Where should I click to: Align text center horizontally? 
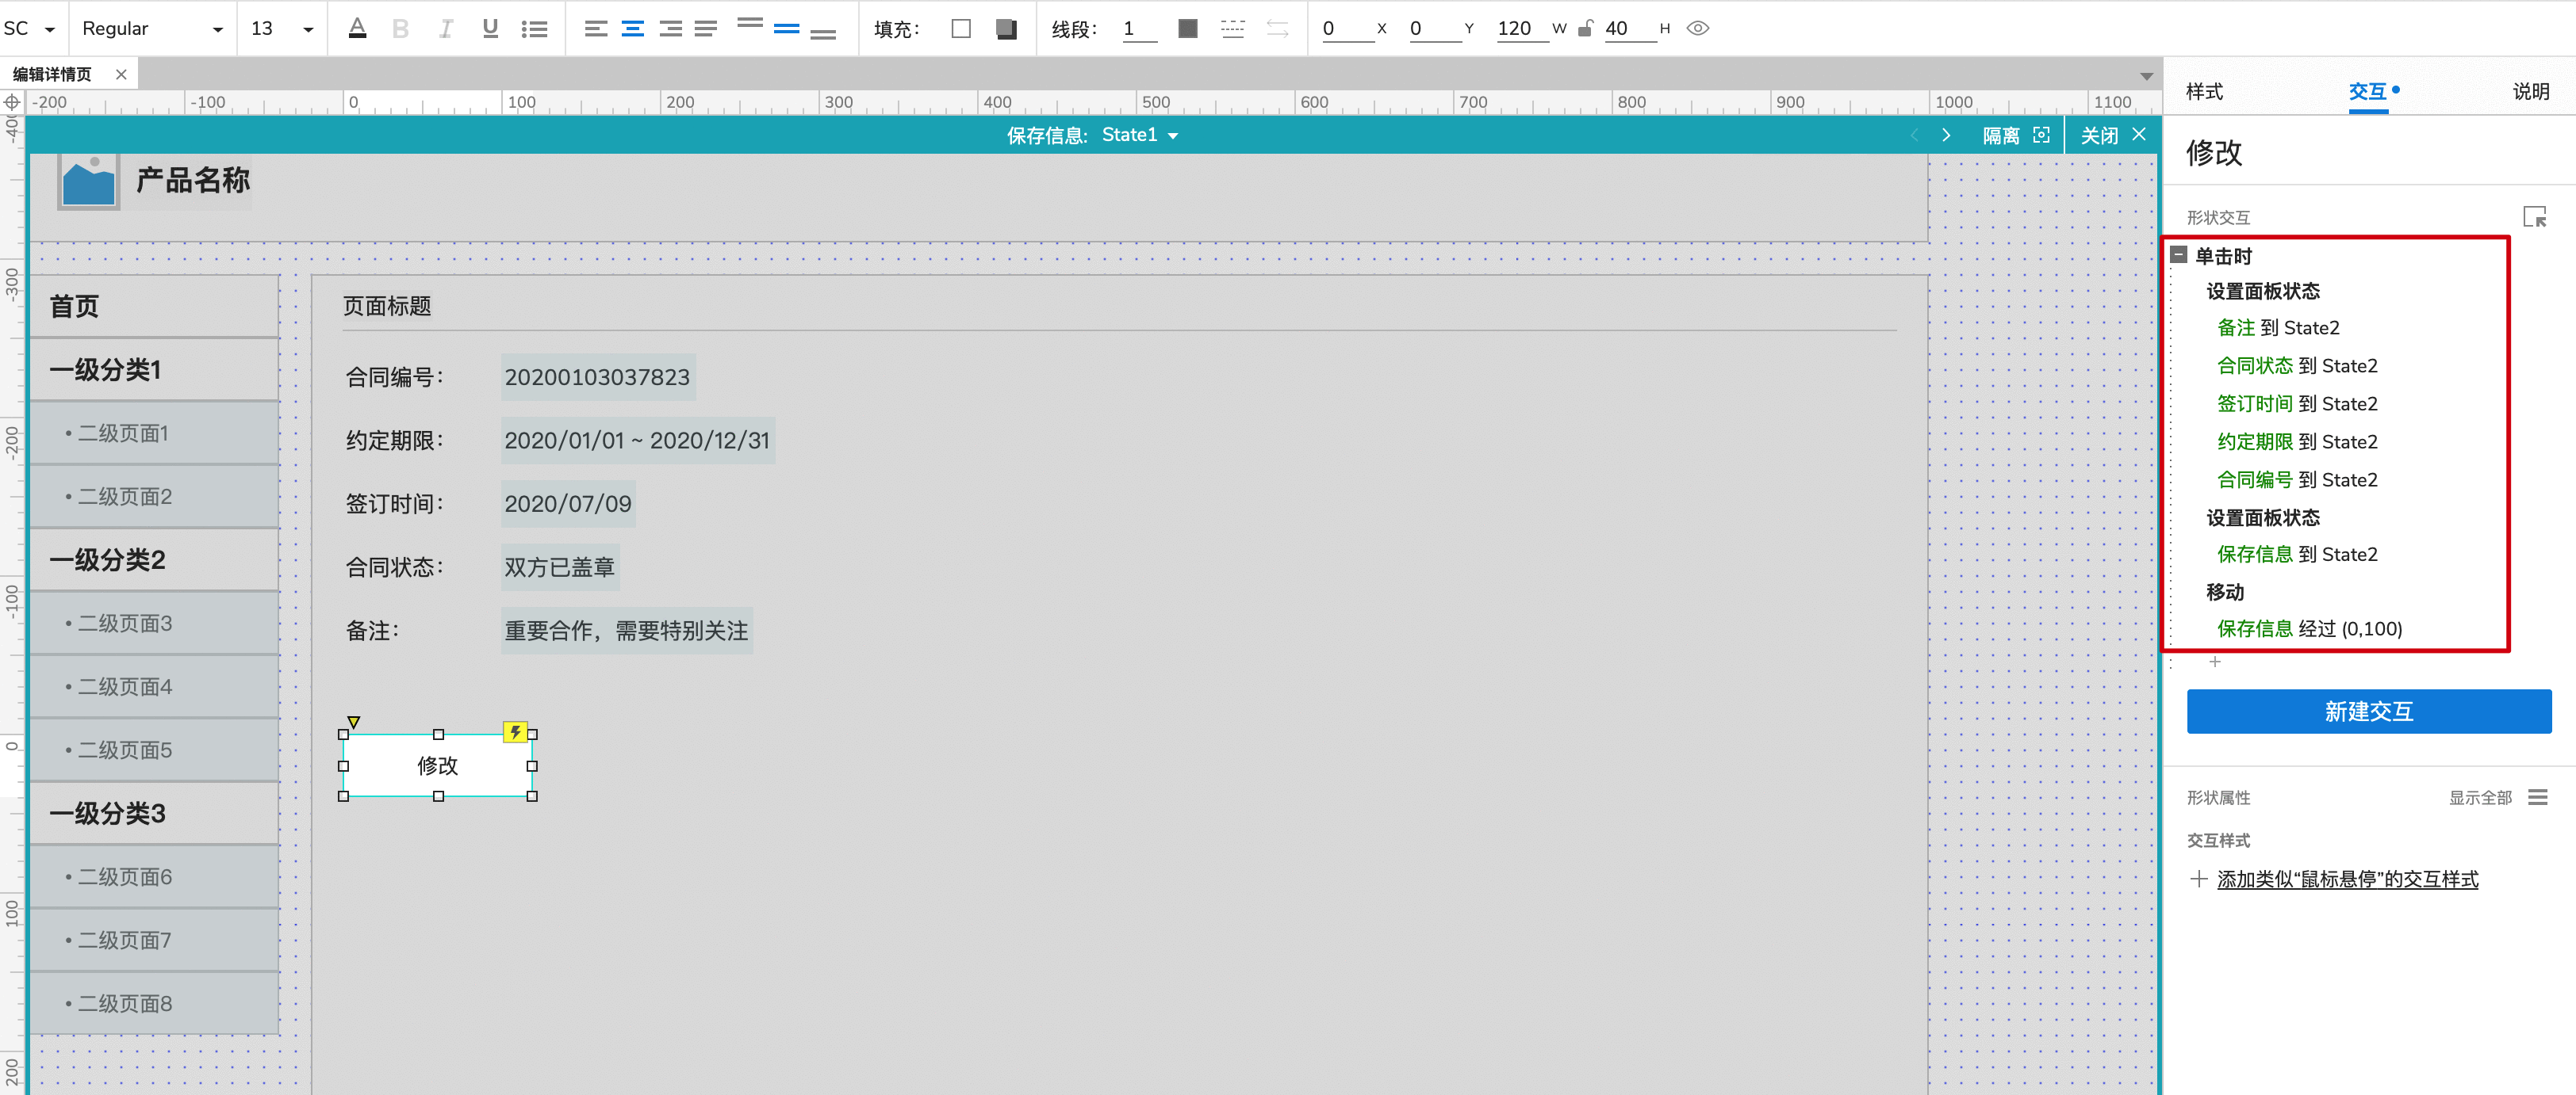(633, 29)
